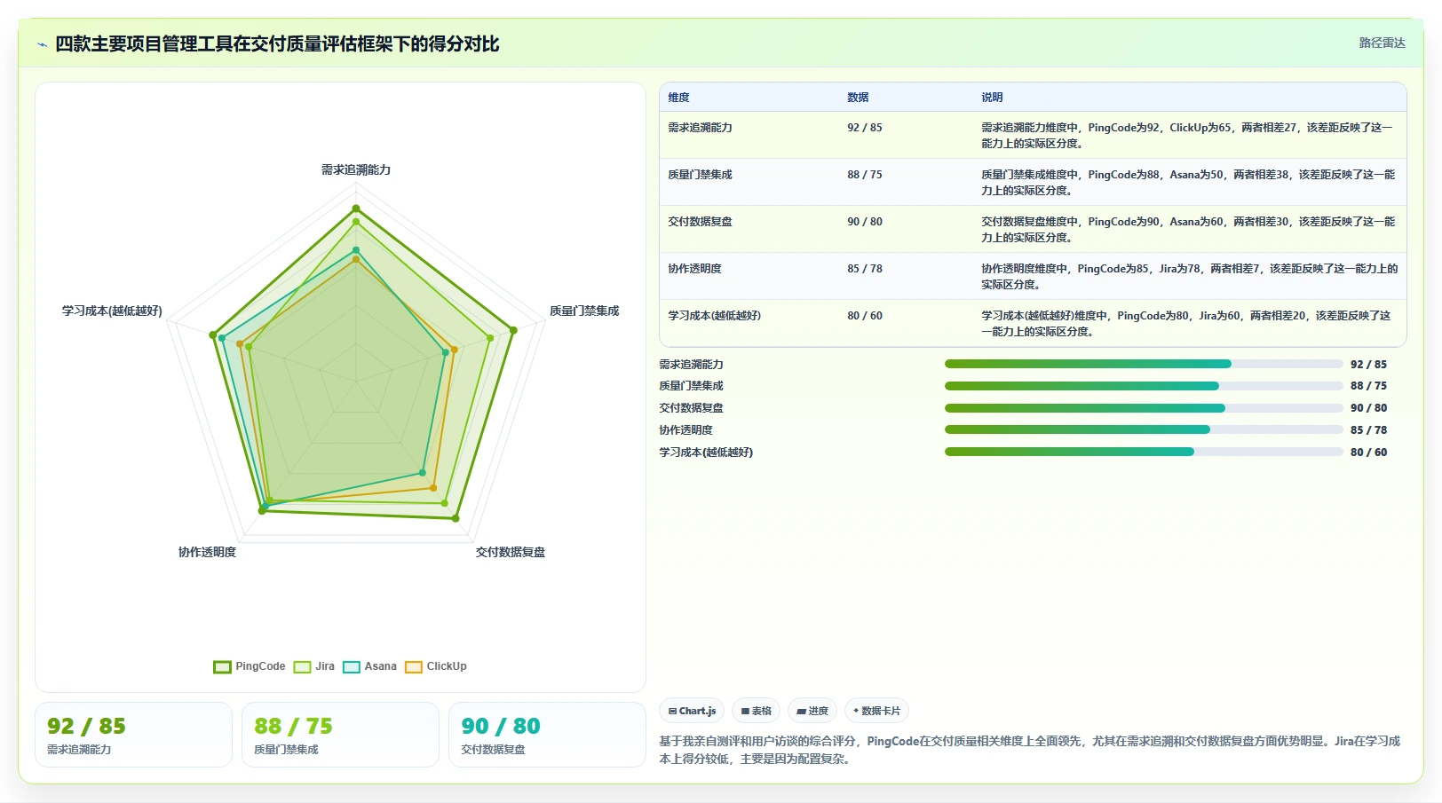Click the summary paragraph starting 基于我亲自测评

click(1030, 750)
